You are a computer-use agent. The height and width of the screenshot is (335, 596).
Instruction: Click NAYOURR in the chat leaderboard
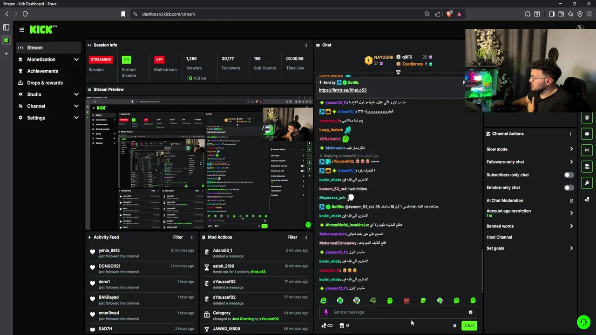click(x=384, y=57)
